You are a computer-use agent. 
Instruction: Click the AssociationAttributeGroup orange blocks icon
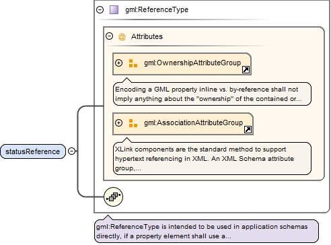[x=133, y=123]
